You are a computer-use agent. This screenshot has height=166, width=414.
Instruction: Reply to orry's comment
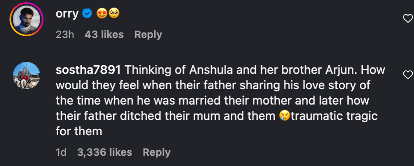tap(148, 35)
